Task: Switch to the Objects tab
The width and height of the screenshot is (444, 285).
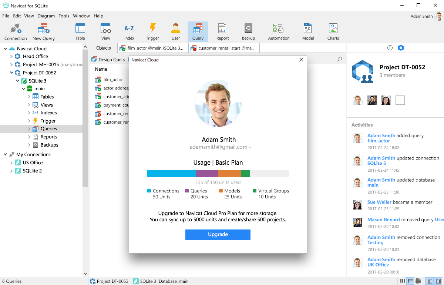Action: point(104,48)
